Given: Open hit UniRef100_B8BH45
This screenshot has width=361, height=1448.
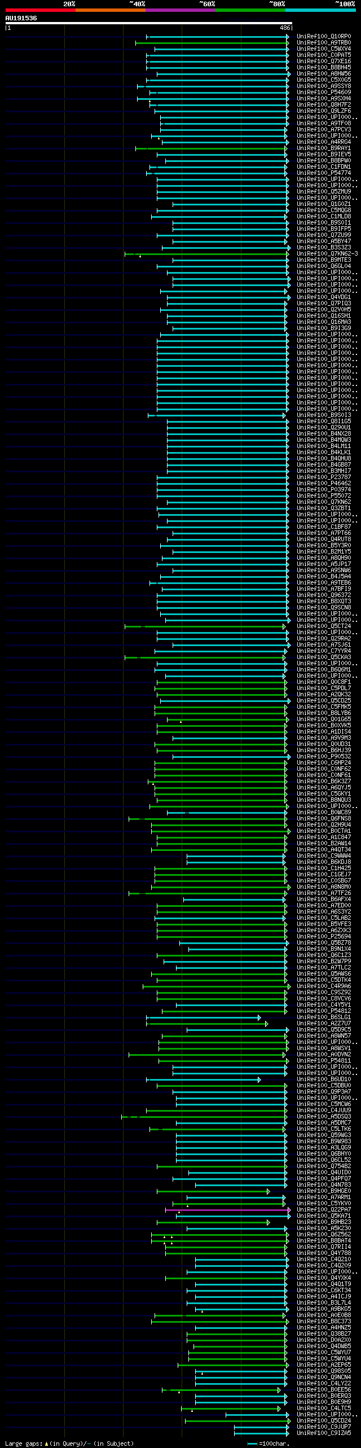Looking at the screenshot, I should [324, 68].
